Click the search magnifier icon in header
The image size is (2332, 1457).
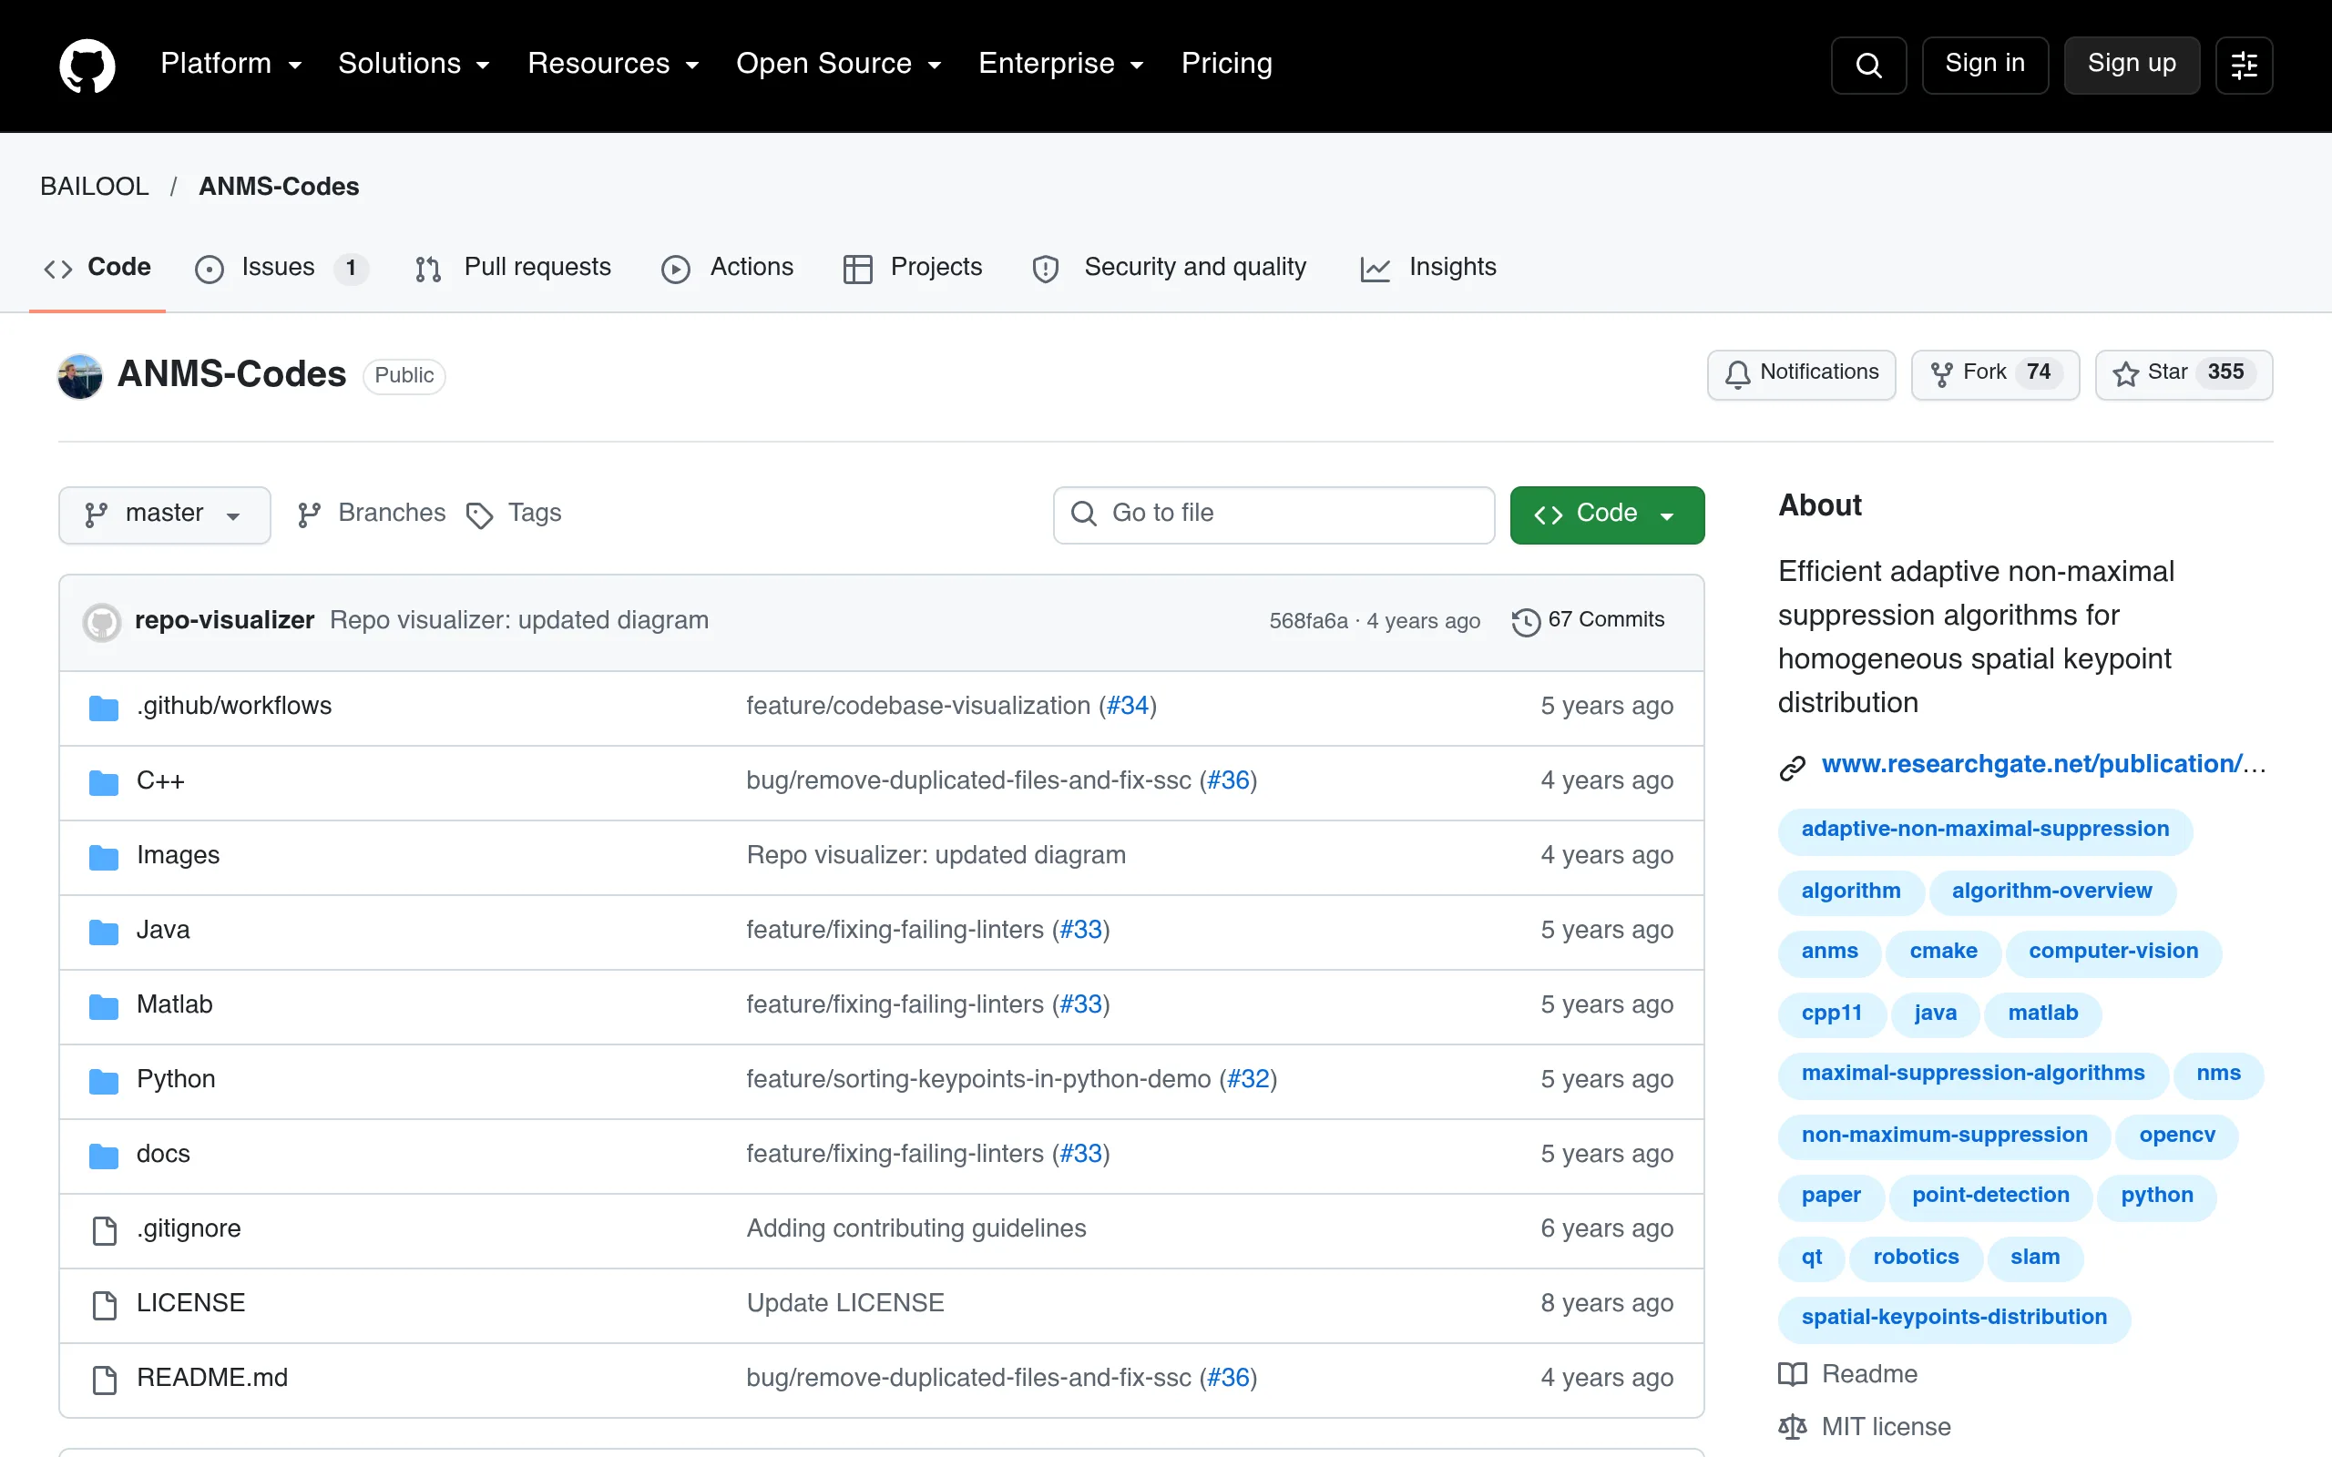click(1868, 66)
